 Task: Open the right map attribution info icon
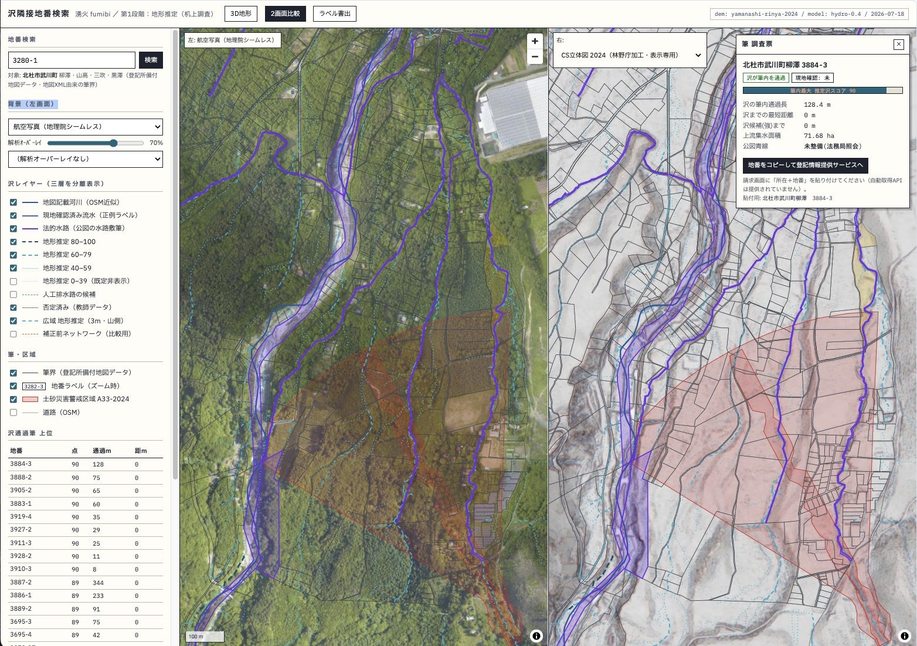point(905,635)
